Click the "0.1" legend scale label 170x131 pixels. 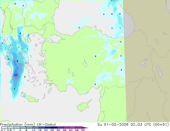coord(3,130)
